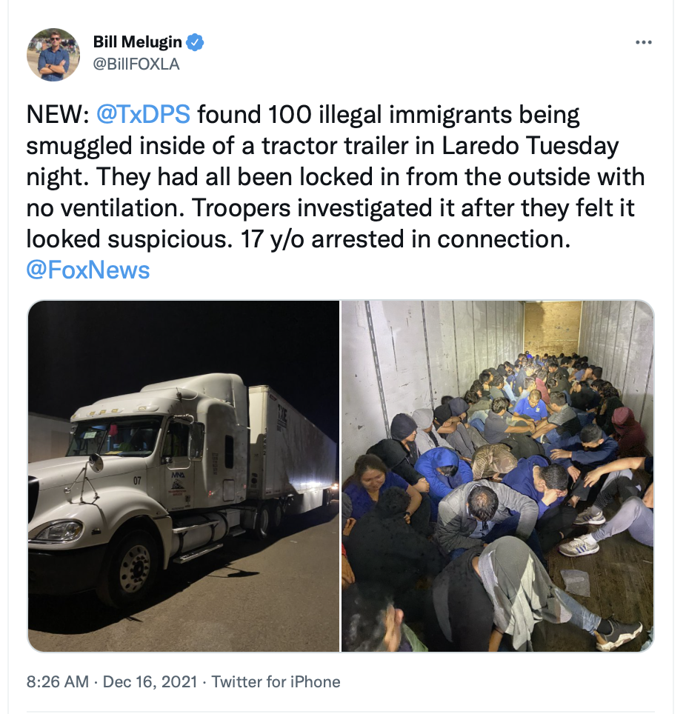Image resolution: width=686 pixels, height=714 pixels.
Task: Open the photo of people inside trailer
Action: coord(497,476)
